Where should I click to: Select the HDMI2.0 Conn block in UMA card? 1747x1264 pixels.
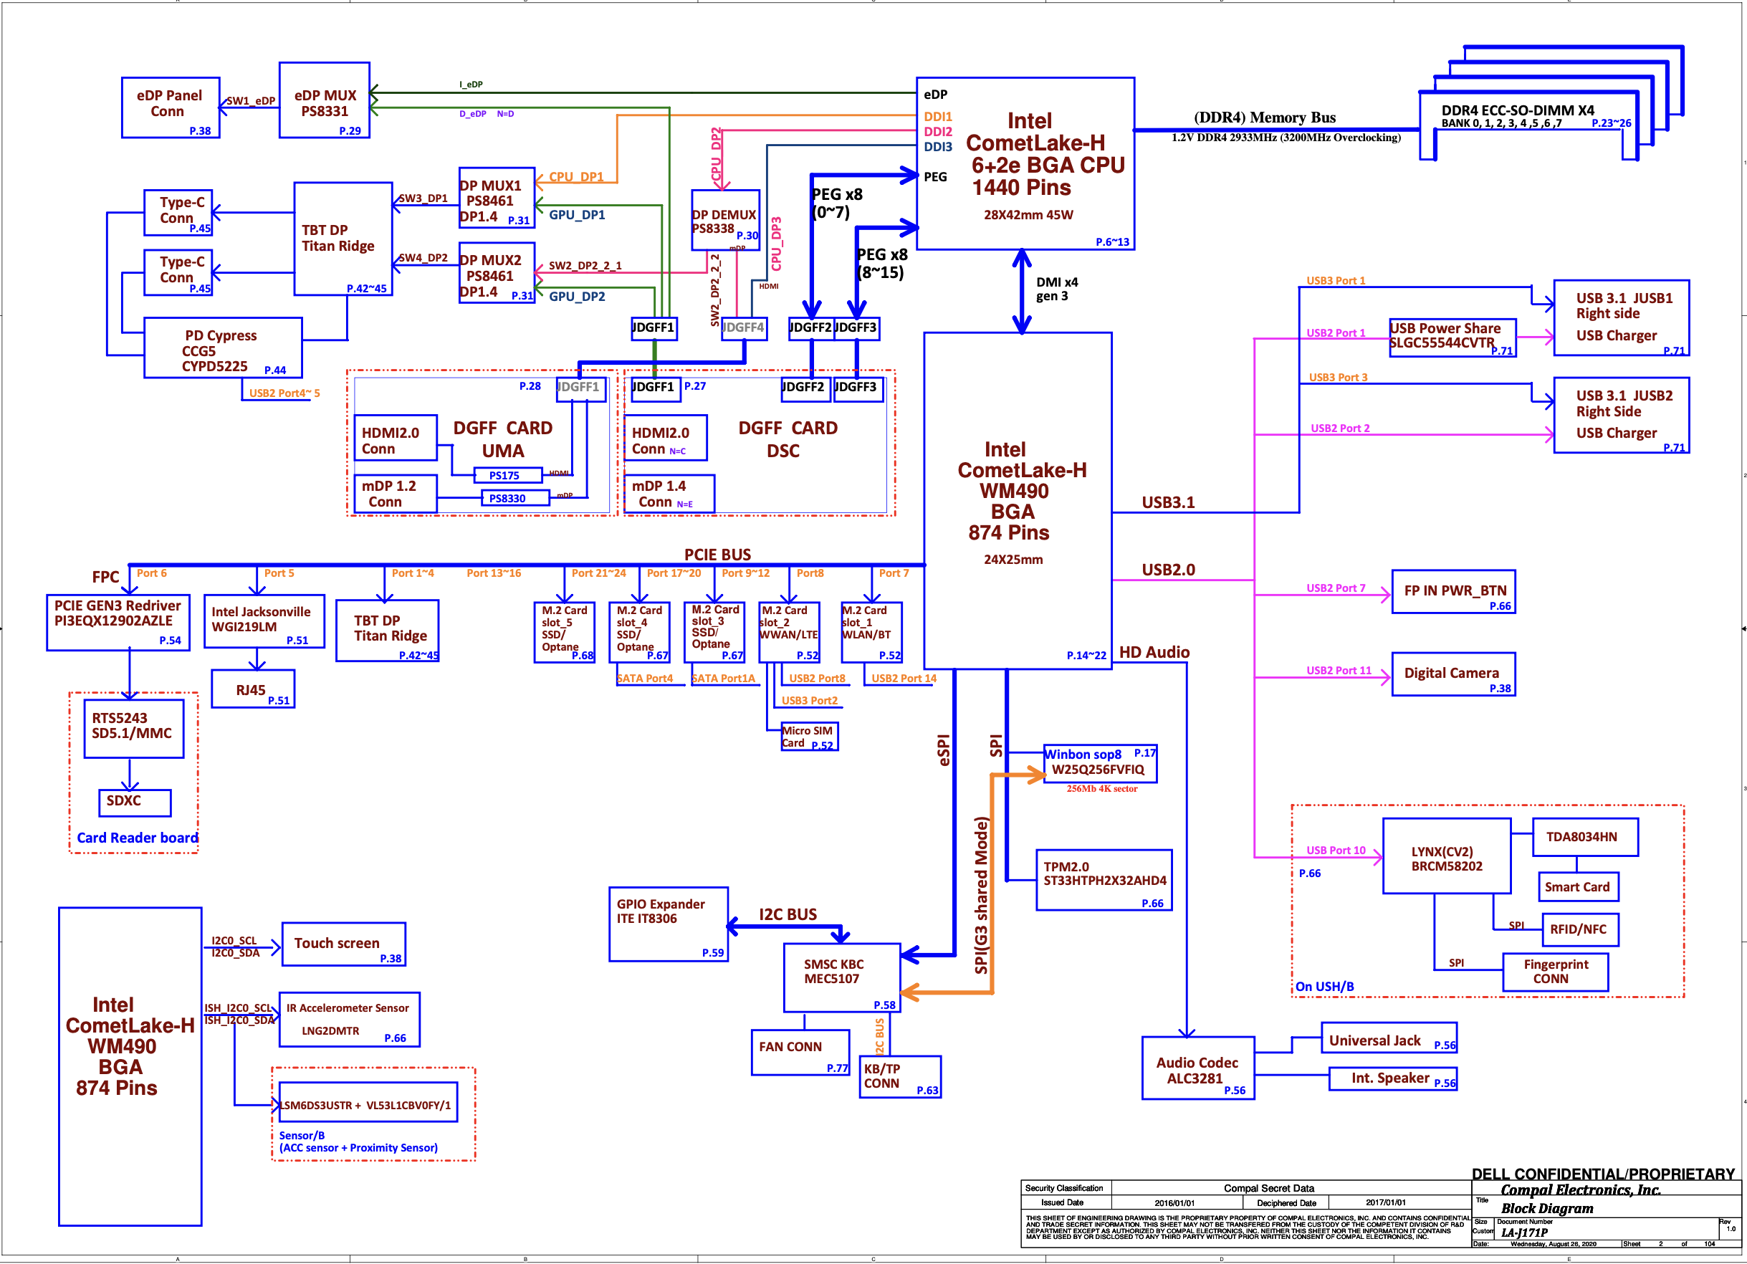[395, 438]
